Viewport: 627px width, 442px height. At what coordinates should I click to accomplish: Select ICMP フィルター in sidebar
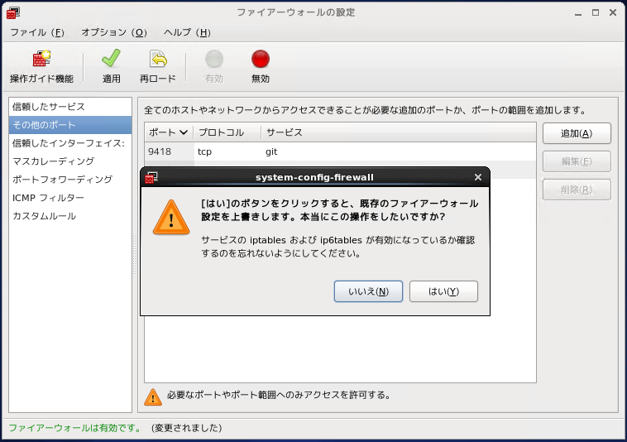[x=70, y=198]
